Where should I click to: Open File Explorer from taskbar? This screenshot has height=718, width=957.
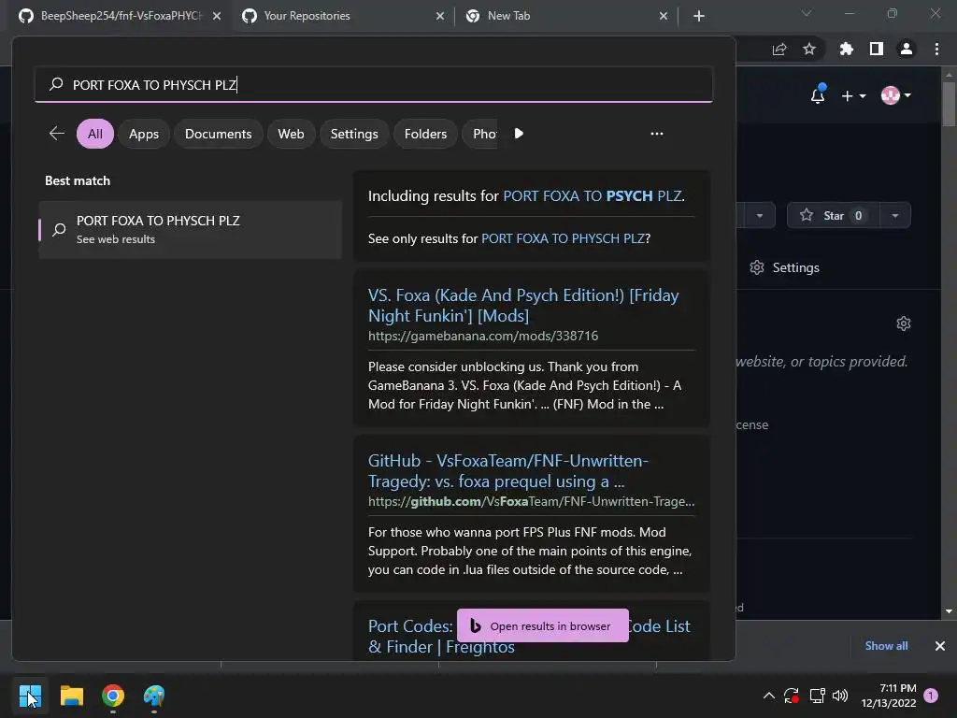[71, 696]
